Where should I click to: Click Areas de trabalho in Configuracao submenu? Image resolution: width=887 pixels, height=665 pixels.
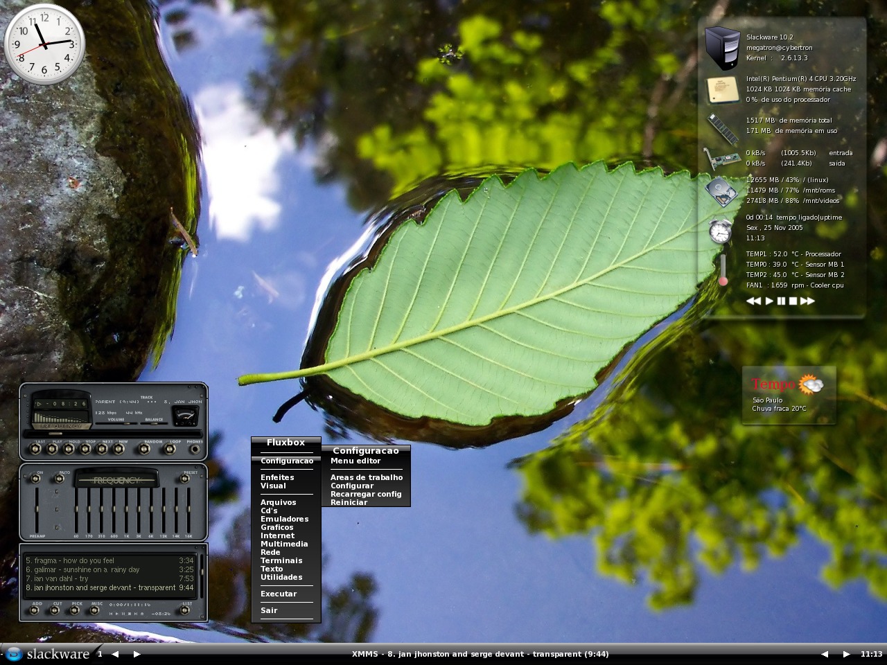click(x=367, y=477)
